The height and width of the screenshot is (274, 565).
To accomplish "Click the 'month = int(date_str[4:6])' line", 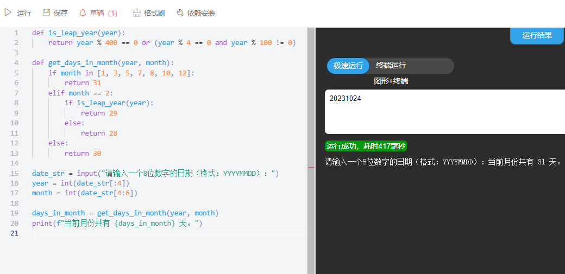I will pos(85,193).
